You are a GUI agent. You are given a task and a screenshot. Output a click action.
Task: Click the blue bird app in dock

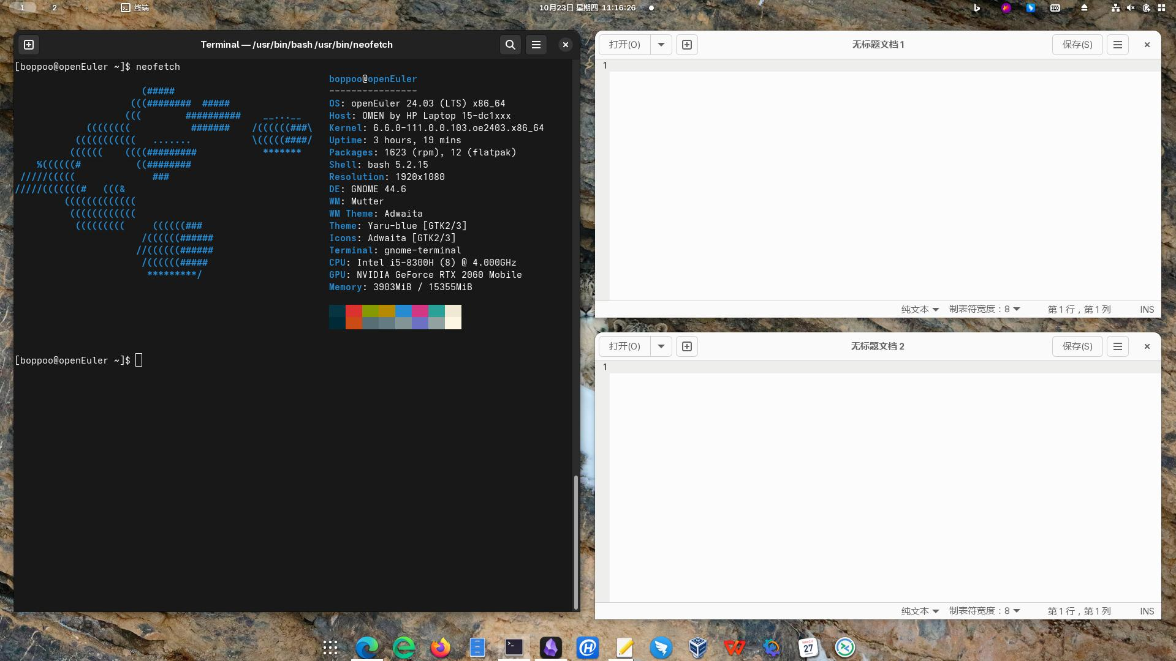[661, 648]
